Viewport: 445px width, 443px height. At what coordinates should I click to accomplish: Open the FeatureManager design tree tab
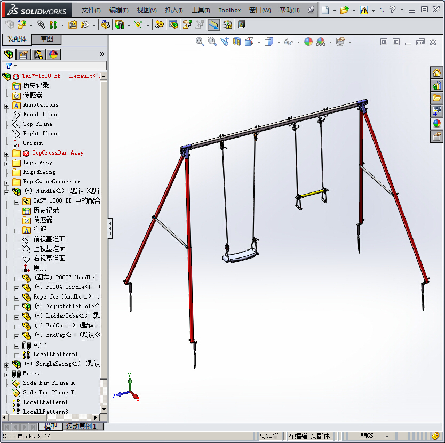pyautogui.click(x=9, y=54)
